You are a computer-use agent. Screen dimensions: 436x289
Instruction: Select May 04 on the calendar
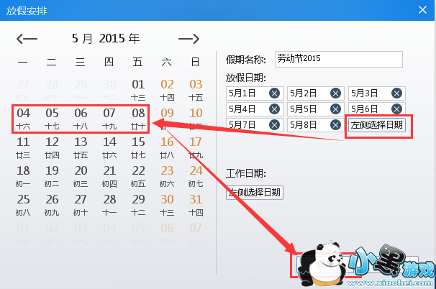[23, 119]
